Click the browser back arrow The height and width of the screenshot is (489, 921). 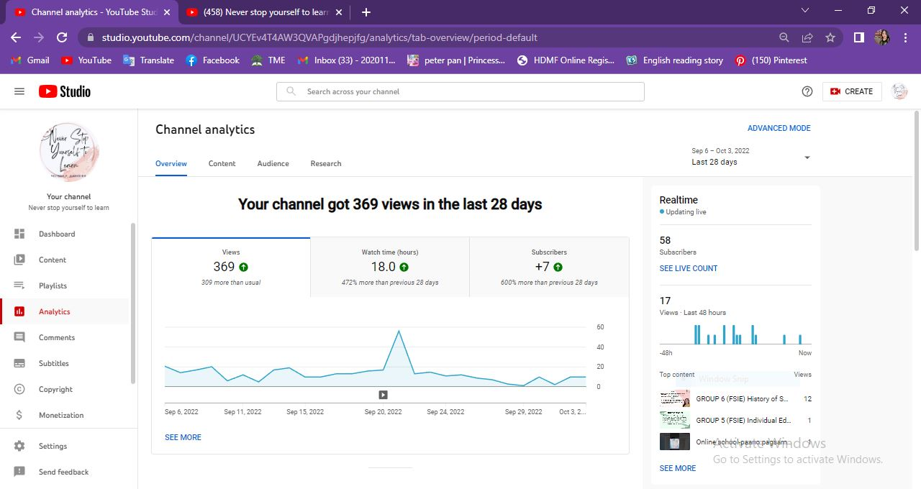click(16, 37)
